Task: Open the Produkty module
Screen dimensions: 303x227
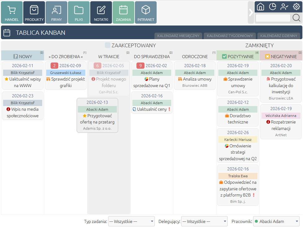Action: pos(34,12)
